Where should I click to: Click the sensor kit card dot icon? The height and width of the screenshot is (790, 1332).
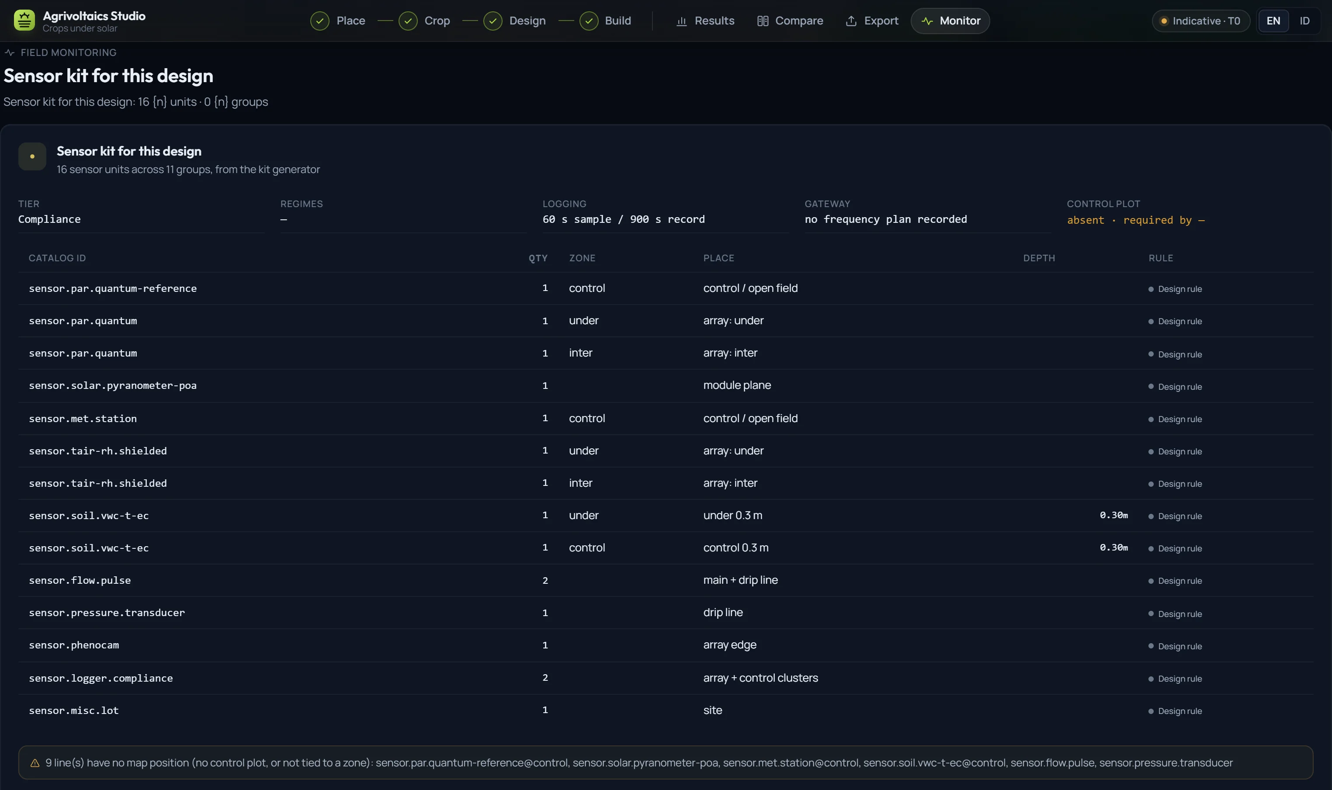(32, 156)
